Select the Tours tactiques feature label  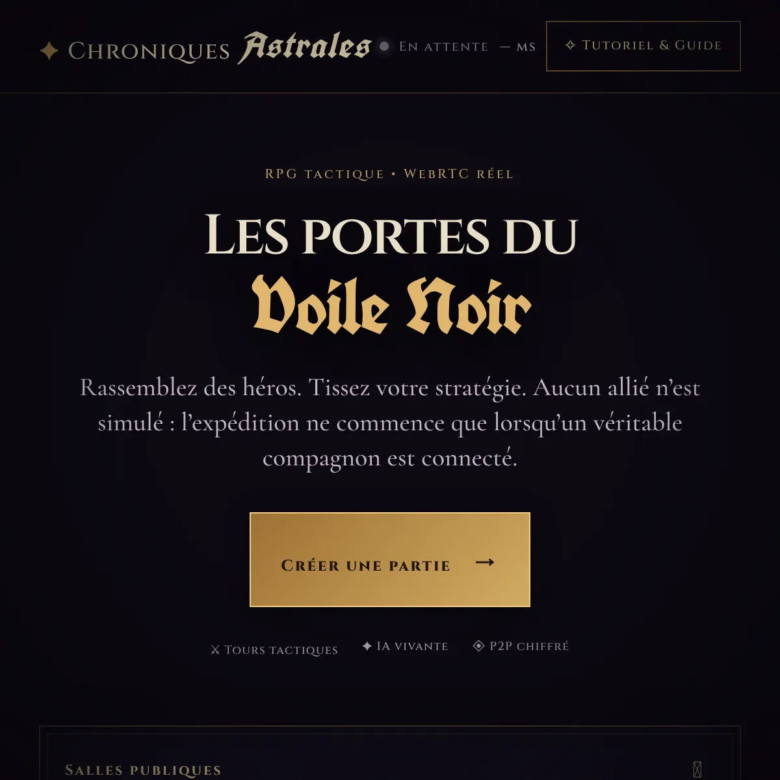point(281,650)
